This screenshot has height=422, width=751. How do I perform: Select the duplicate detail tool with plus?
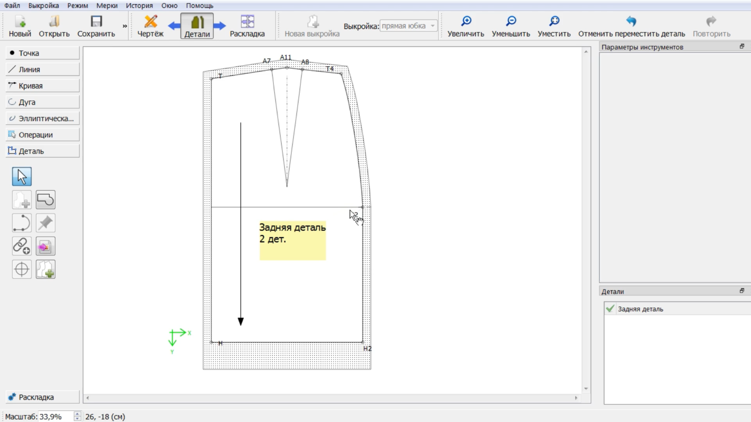46,269
